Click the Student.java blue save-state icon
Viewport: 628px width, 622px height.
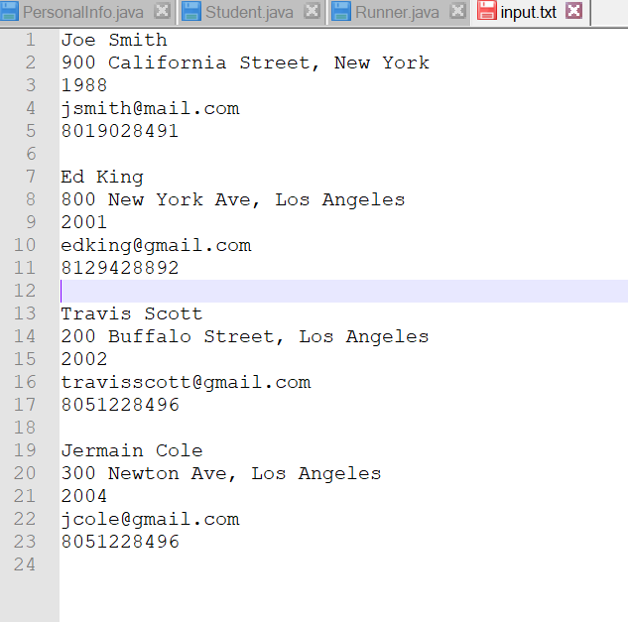pyautogui.click(x=191, y=11)
